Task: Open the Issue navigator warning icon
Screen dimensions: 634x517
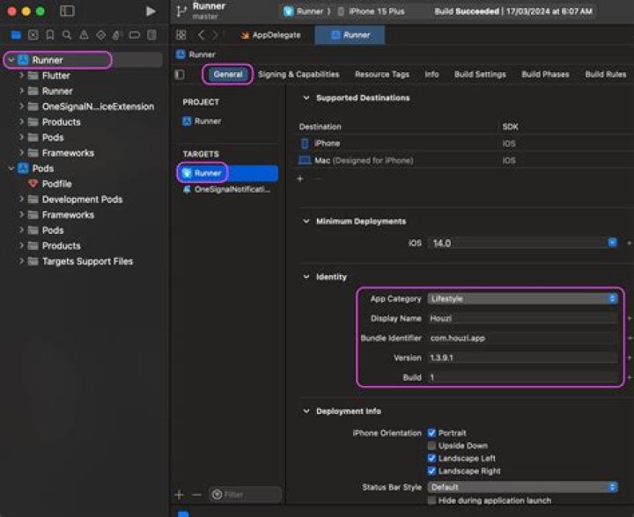Action: 84,35
